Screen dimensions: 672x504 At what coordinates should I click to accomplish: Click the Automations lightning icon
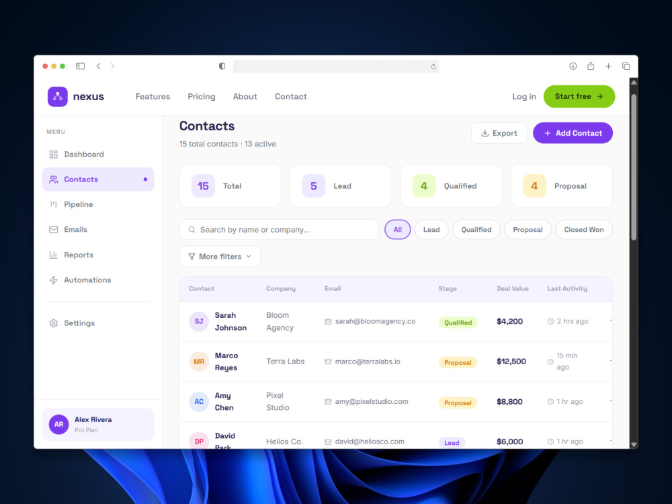[x=54, y=280]
